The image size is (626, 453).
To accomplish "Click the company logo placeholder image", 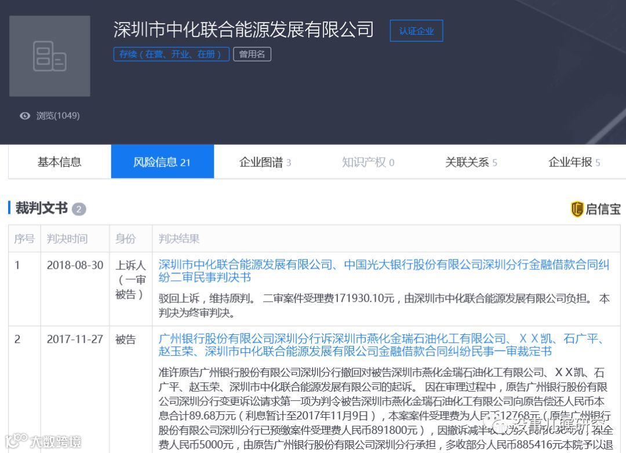I will [50, 56].
